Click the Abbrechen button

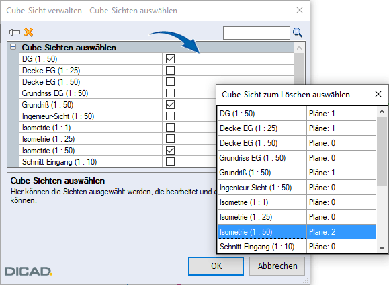point(277,266)
